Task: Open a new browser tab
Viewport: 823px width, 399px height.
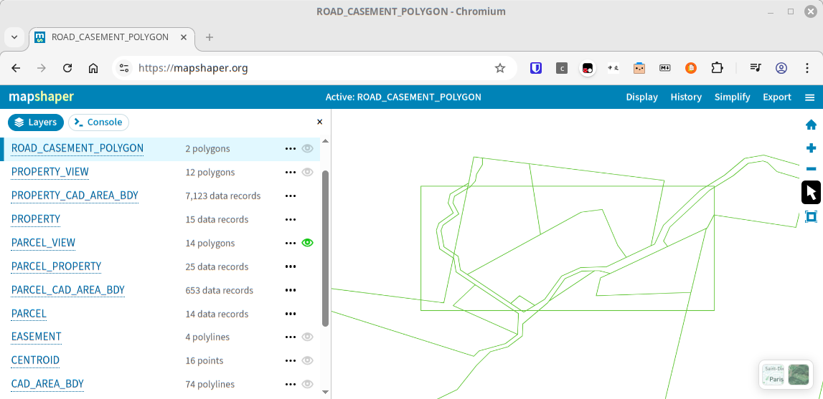Action: click(x=210, y=37)
